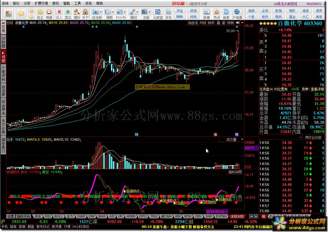Open the 模拟 simulated trading gavel icon
The height and width of the screenshot is (232, 328).
(x=77, y=14)
